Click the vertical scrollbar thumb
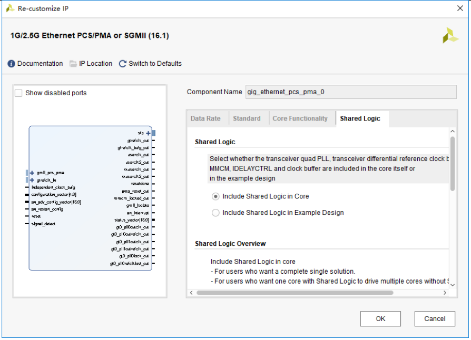The image size is (471, 340). (x=452, y=163)
